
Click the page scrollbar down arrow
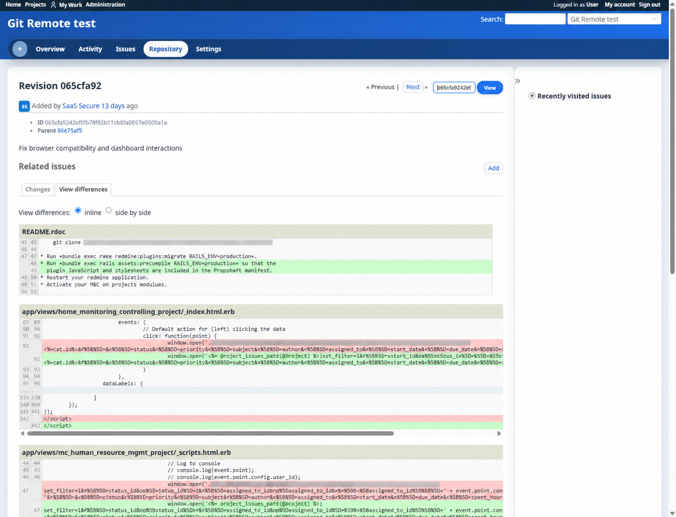672,513
